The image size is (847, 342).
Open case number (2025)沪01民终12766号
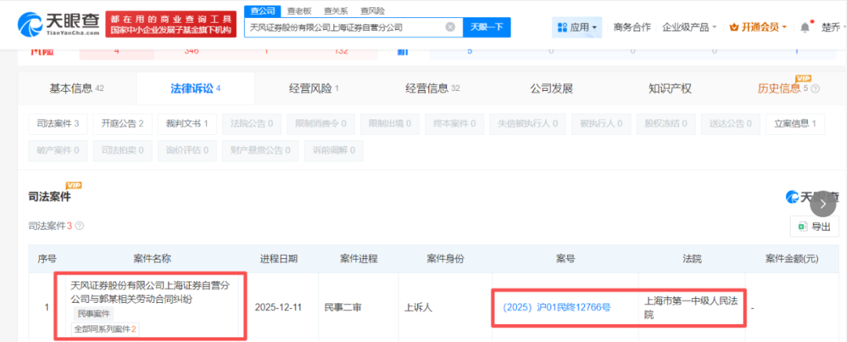556,307
